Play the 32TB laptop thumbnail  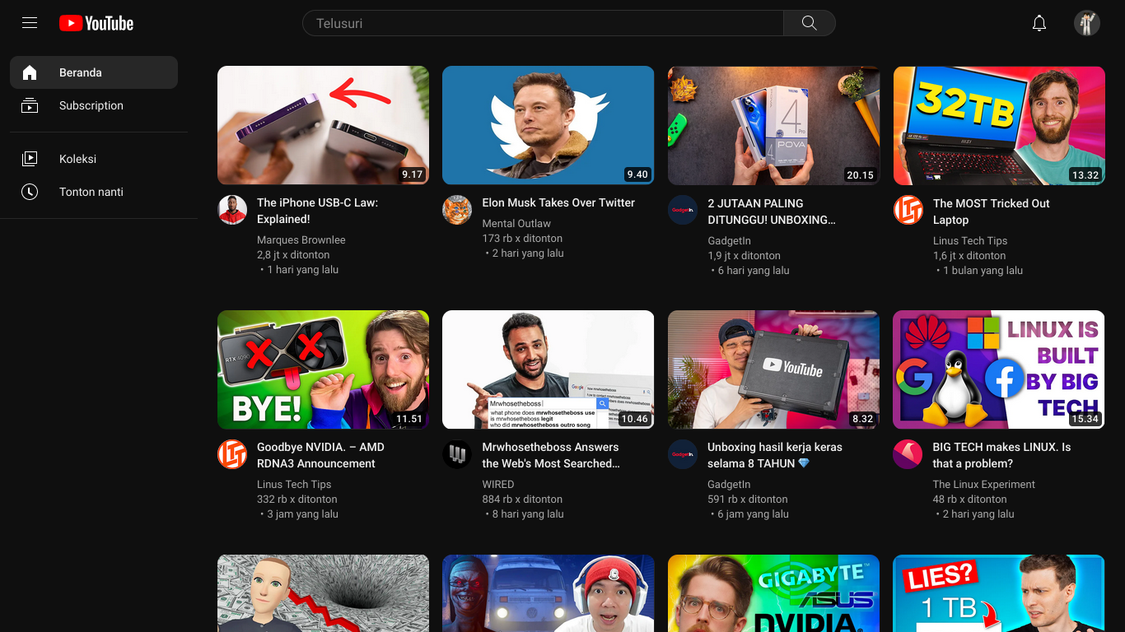pos(999,125)
